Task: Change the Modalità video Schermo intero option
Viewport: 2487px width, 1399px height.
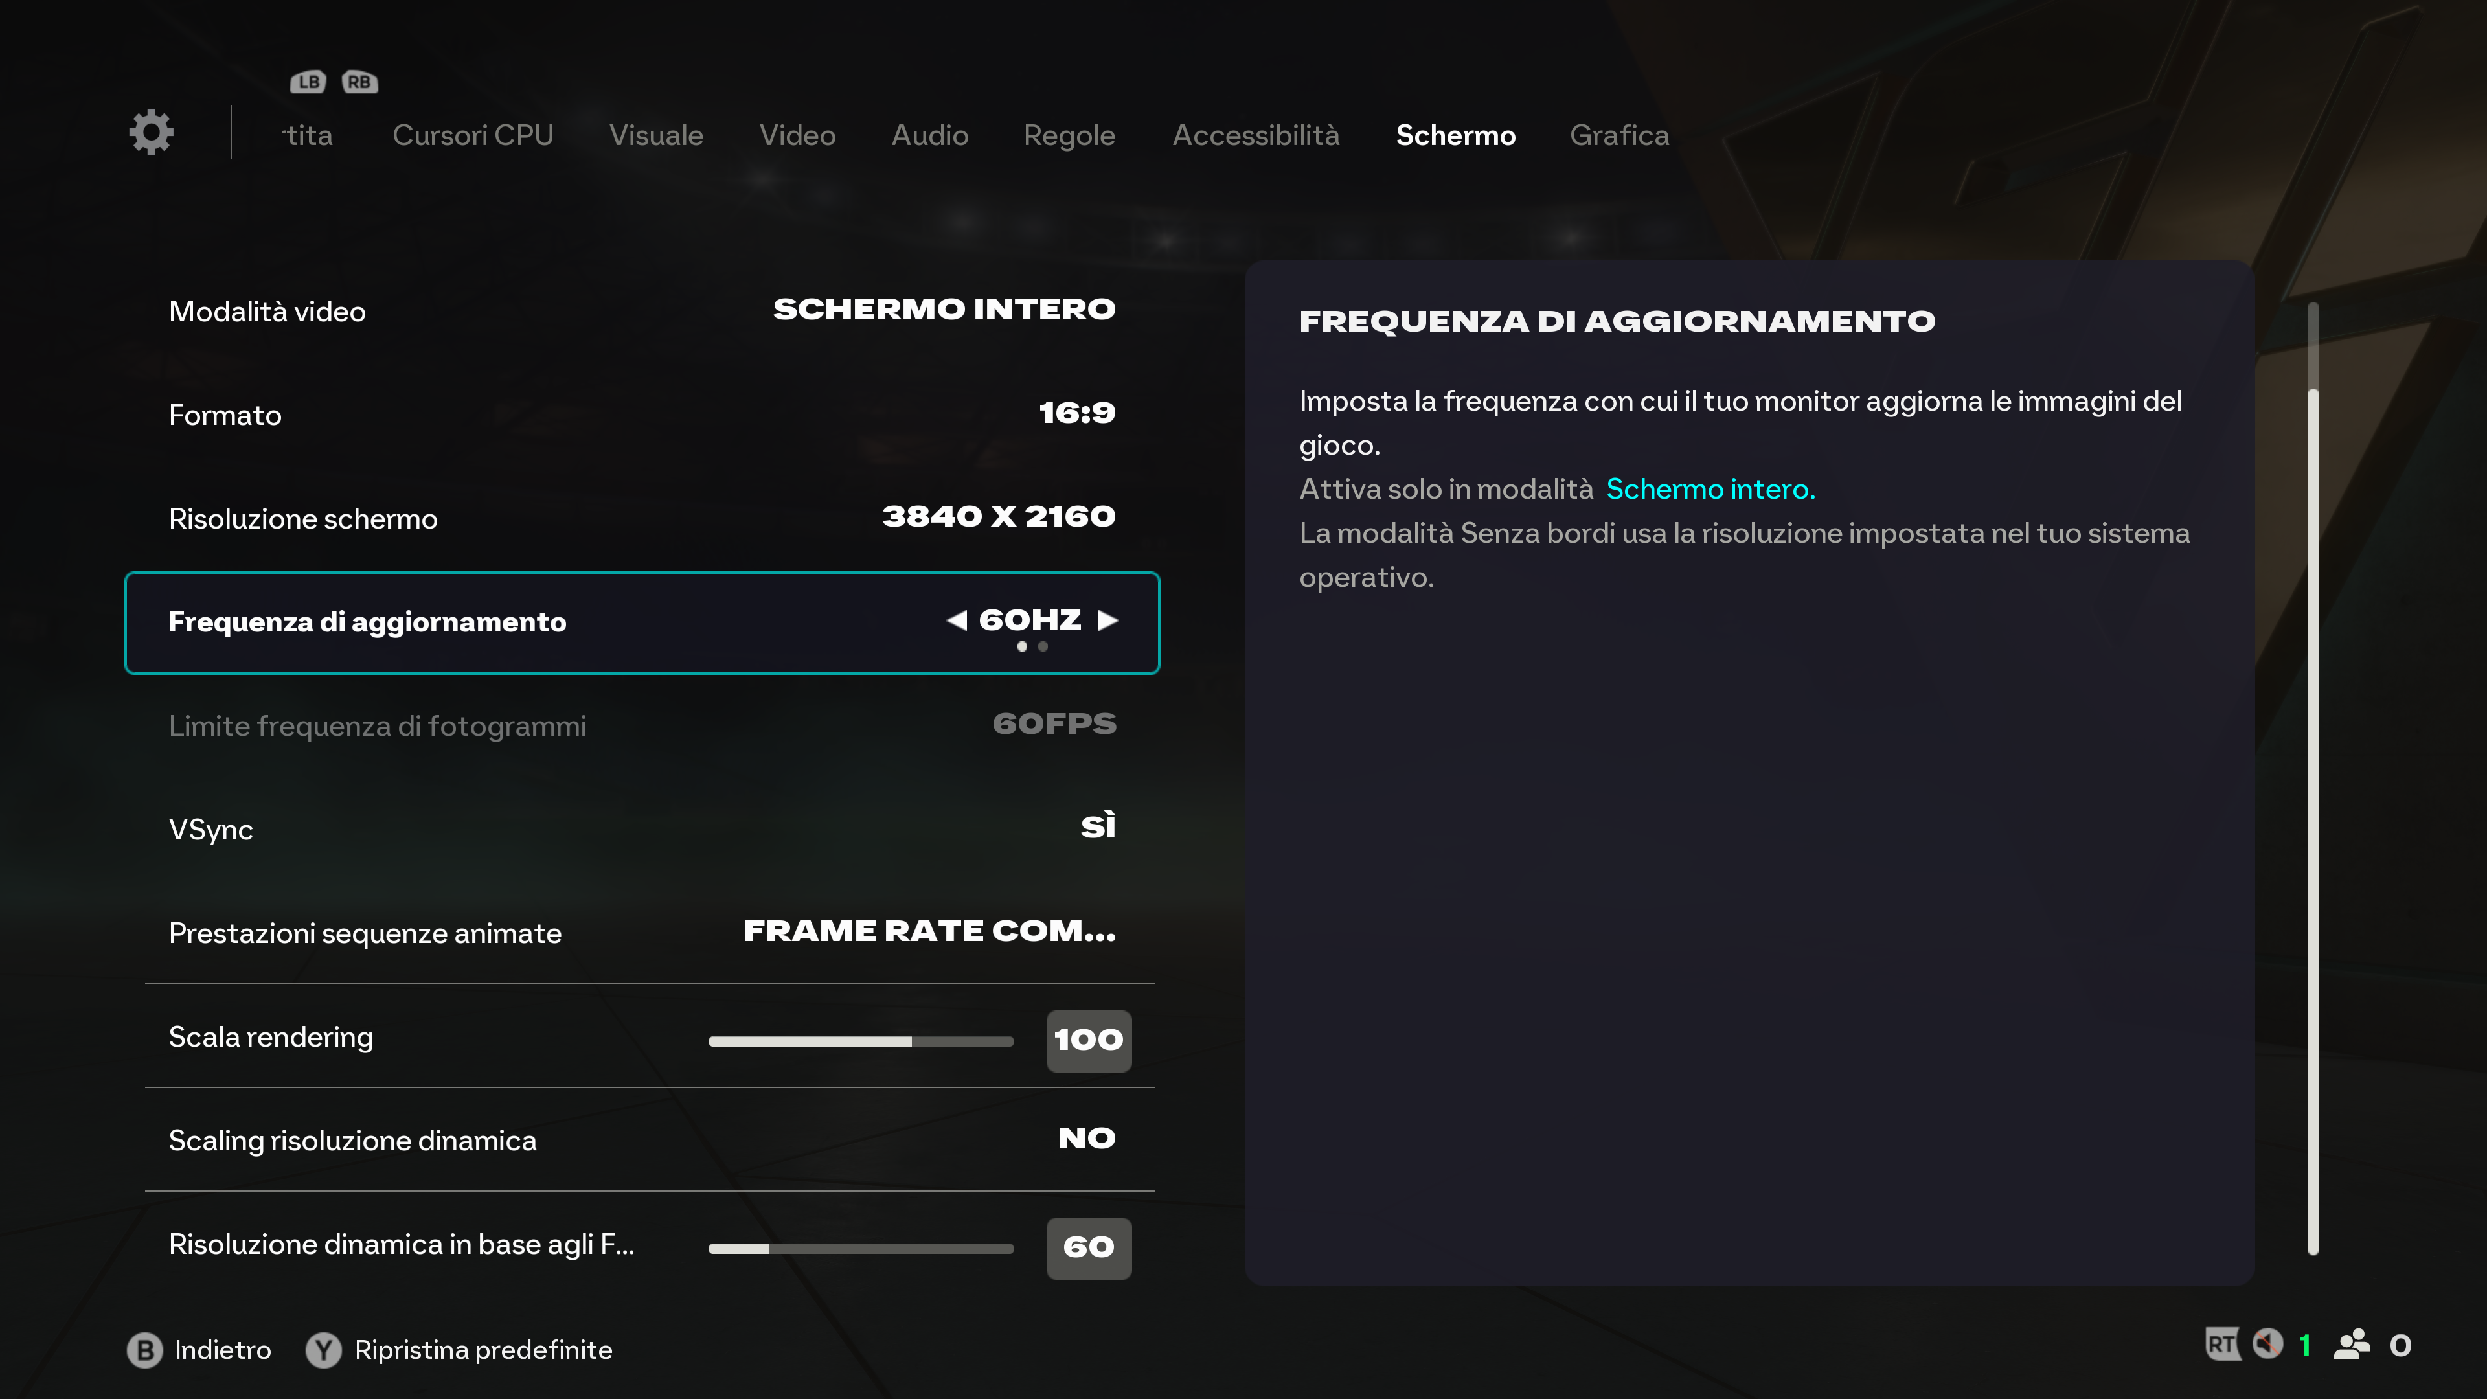Action: 642,311
